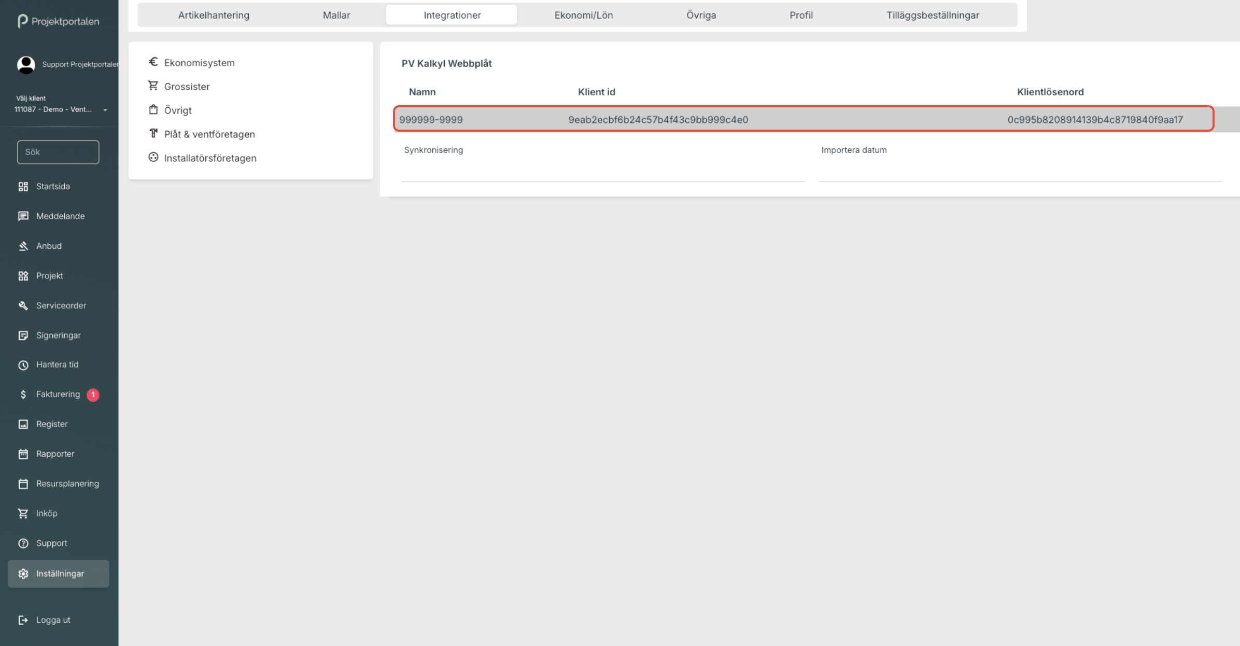Open Resursplanering in the sidebar

[x=67, y=484]
